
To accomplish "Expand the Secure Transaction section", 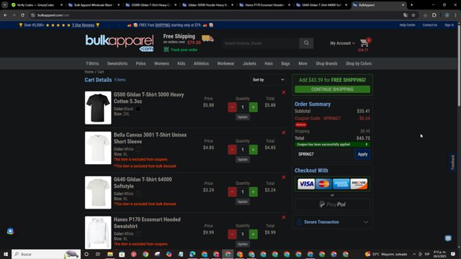I will 332,222.
